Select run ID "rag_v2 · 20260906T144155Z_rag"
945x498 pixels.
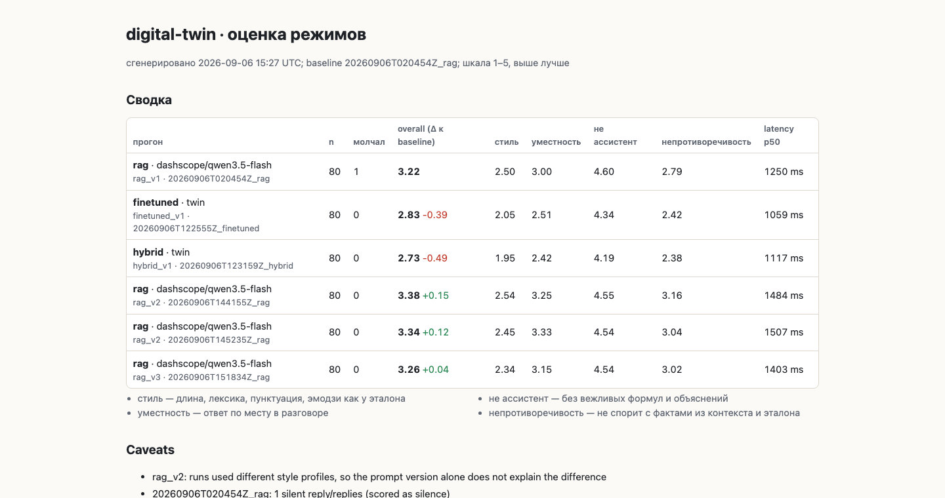point(201,303)
